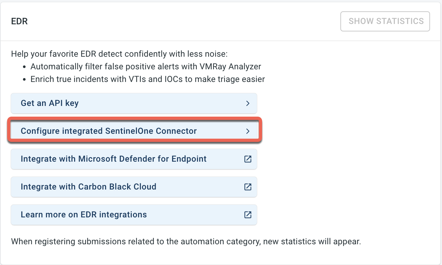Open Integrate with Microsoft Defender for Endpoint
Screen dimensions: 442x265
(134, 159)
